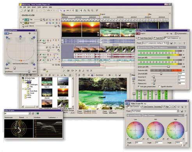Image resolution: width=192 pixels, height=152 pixels.
Task: Click the Smoothness slider in Surround Panner
Action: tap(29, 72)
